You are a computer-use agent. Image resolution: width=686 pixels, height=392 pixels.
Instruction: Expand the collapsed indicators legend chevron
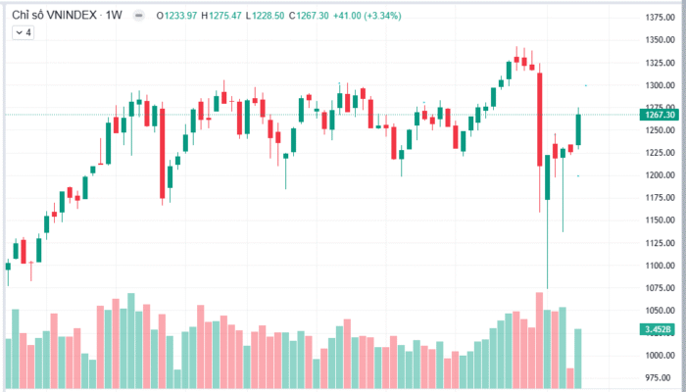pyautogui.click(x=19, y=32)
